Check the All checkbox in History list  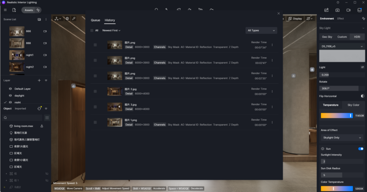92,30
